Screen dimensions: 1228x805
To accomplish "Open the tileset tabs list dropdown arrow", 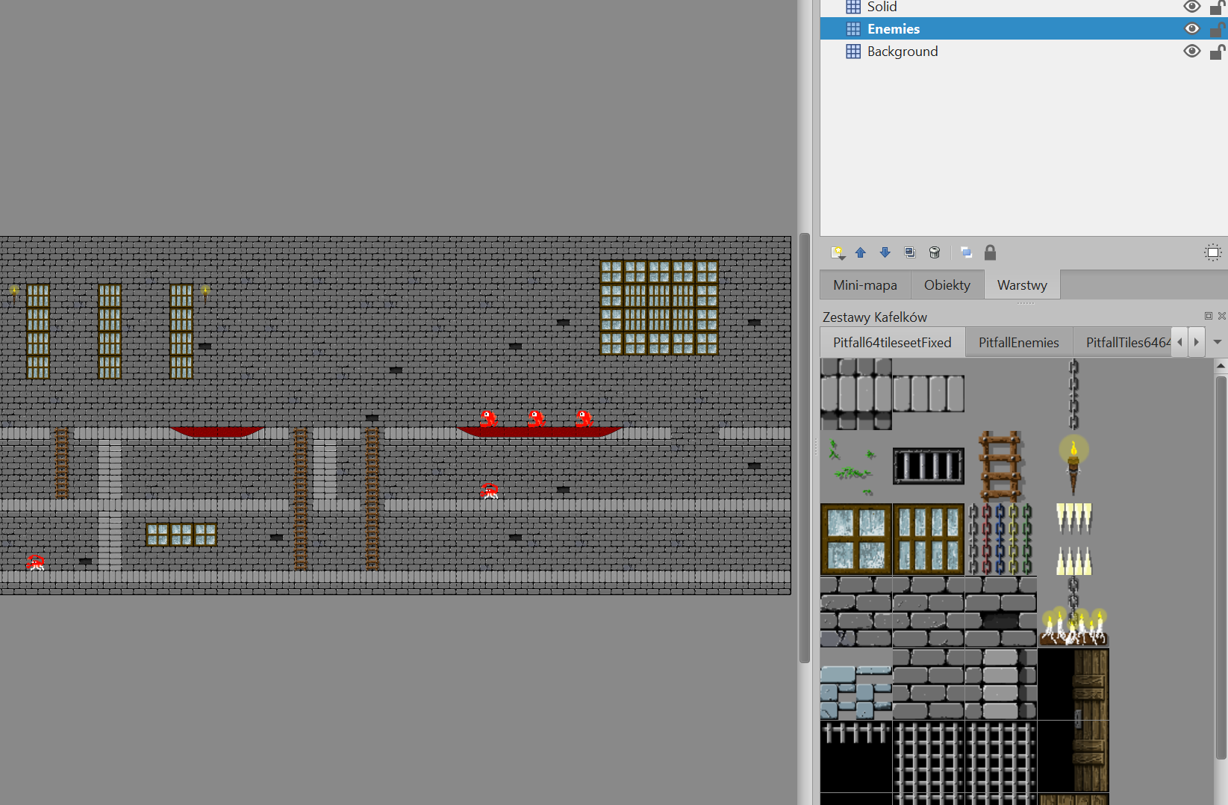I will coord(1218,342).
